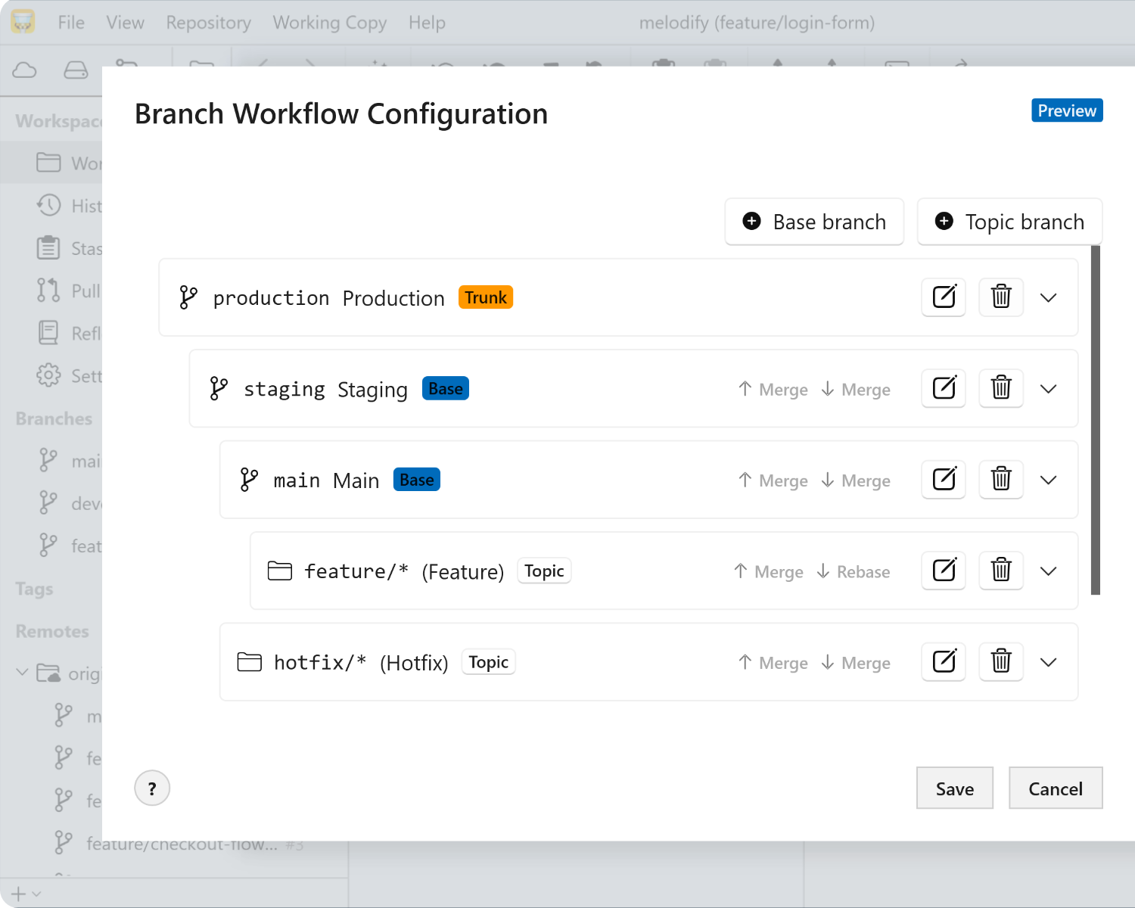
Task: Click the Trunk badge on production
Action: (x=486, y=297)
